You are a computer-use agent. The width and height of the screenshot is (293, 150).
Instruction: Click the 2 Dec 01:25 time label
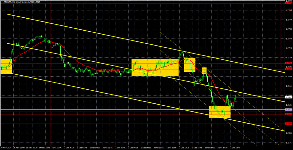click(70, 148)
